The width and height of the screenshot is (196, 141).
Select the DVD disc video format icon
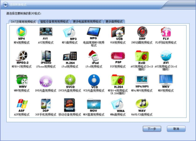46,81
